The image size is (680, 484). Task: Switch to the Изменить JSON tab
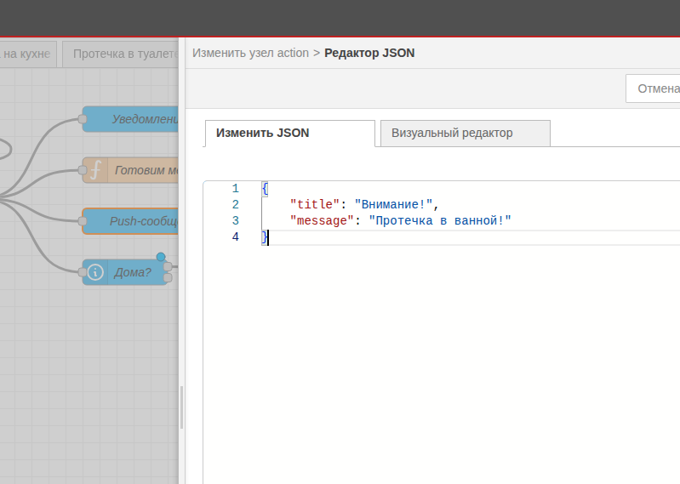262,133
